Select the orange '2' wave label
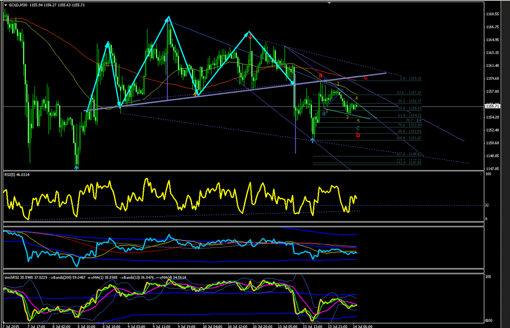Screen dimensions: 510x328 point(338,84)
